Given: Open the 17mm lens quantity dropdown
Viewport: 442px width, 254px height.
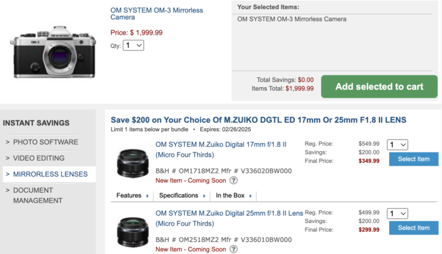Looking at the screenshot, I should (x=397, y=145).
